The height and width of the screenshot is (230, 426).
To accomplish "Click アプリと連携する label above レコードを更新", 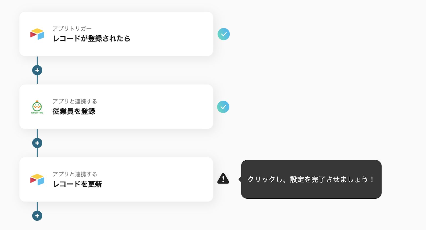I will [x=75, y=174].
